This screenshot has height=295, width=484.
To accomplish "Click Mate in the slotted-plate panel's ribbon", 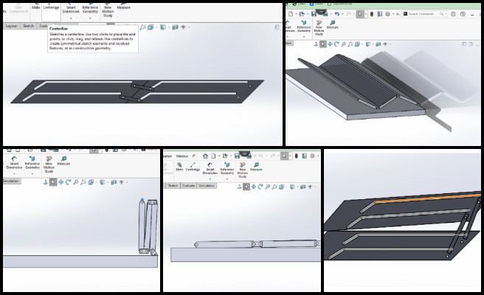I will coord(36,6).
